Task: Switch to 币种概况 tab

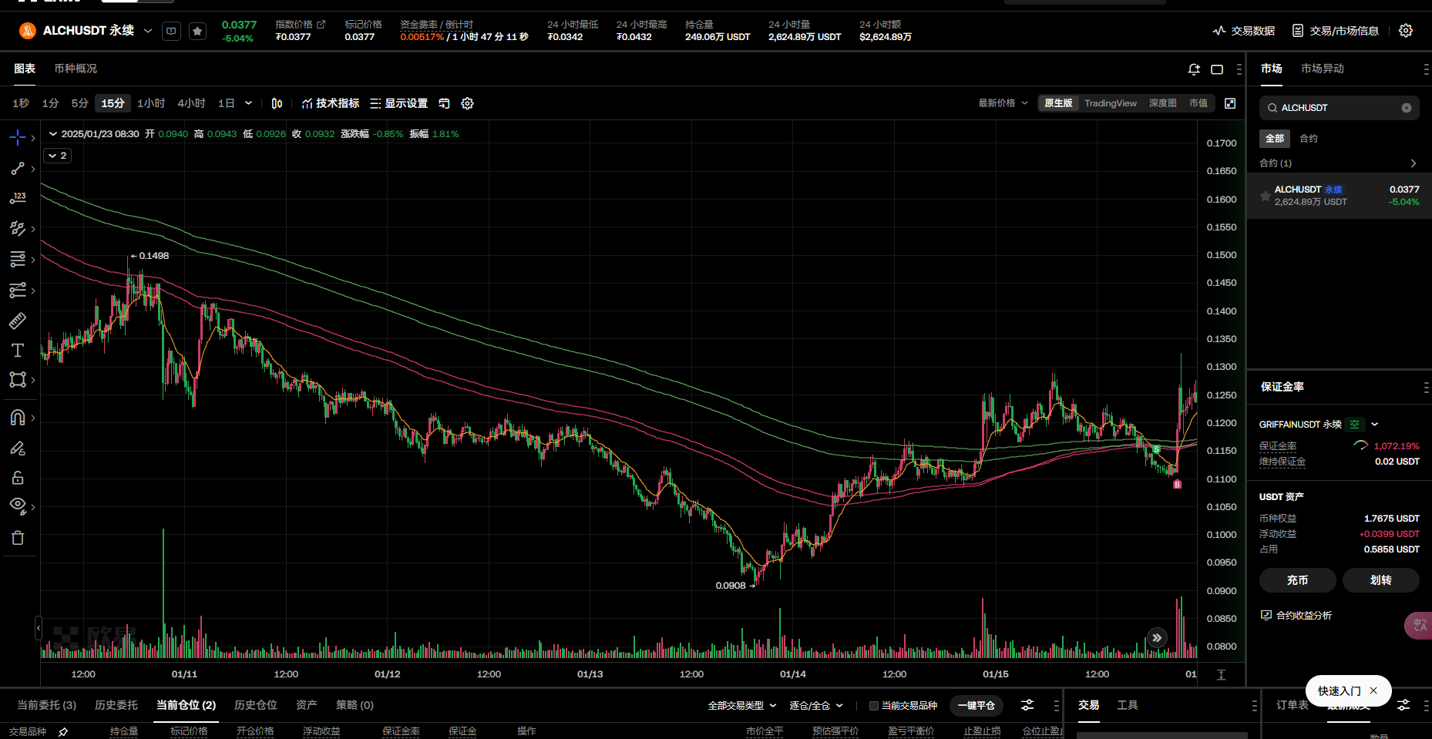Action: [x=76, y=69]
